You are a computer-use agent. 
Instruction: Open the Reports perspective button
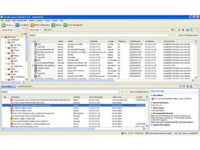point(57,25)
